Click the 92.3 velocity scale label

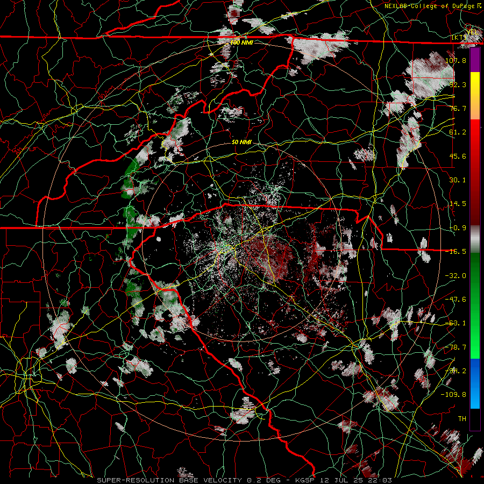(458, 84)
